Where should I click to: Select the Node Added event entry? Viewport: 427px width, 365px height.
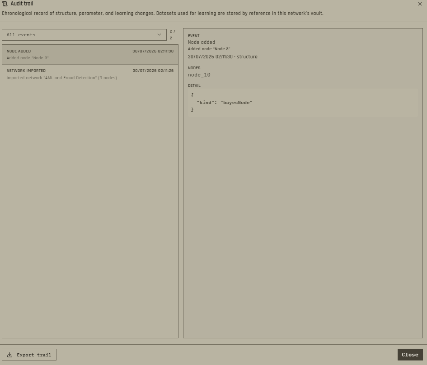click(90, 55)
